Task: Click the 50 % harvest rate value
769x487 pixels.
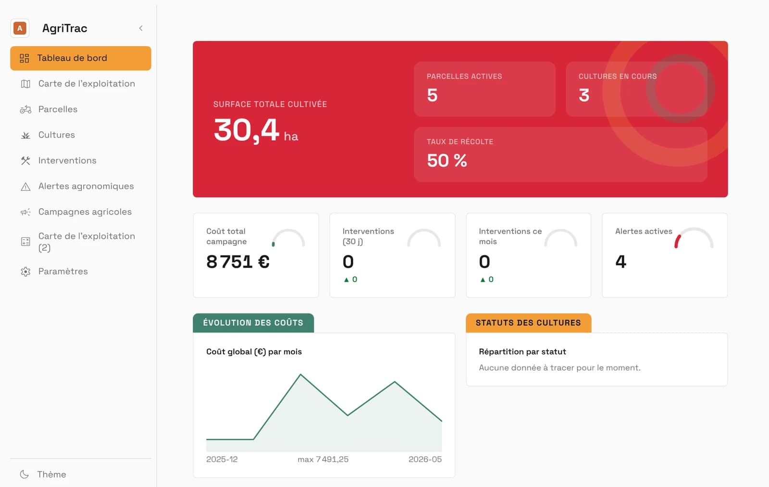Action: [447, 161]
